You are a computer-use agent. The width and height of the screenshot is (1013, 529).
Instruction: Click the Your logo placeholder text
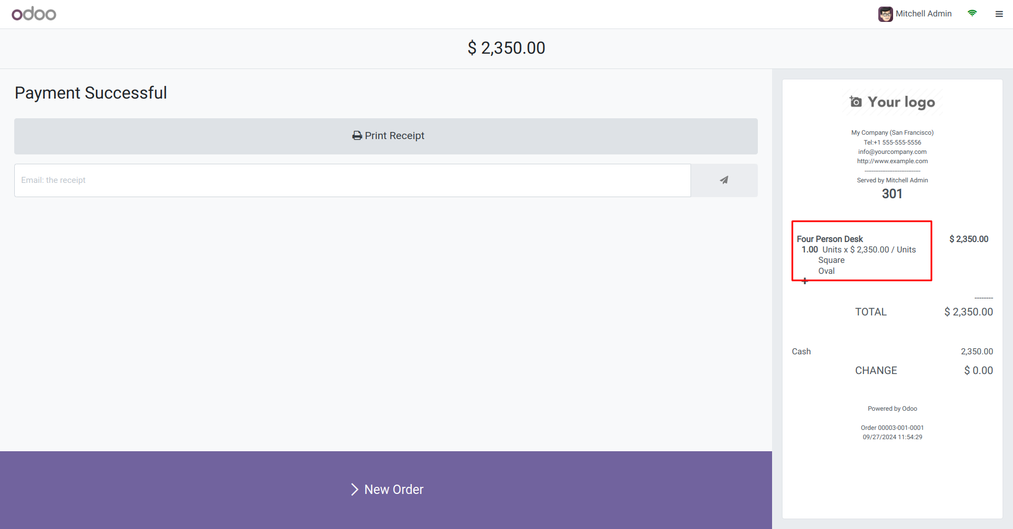901,102
